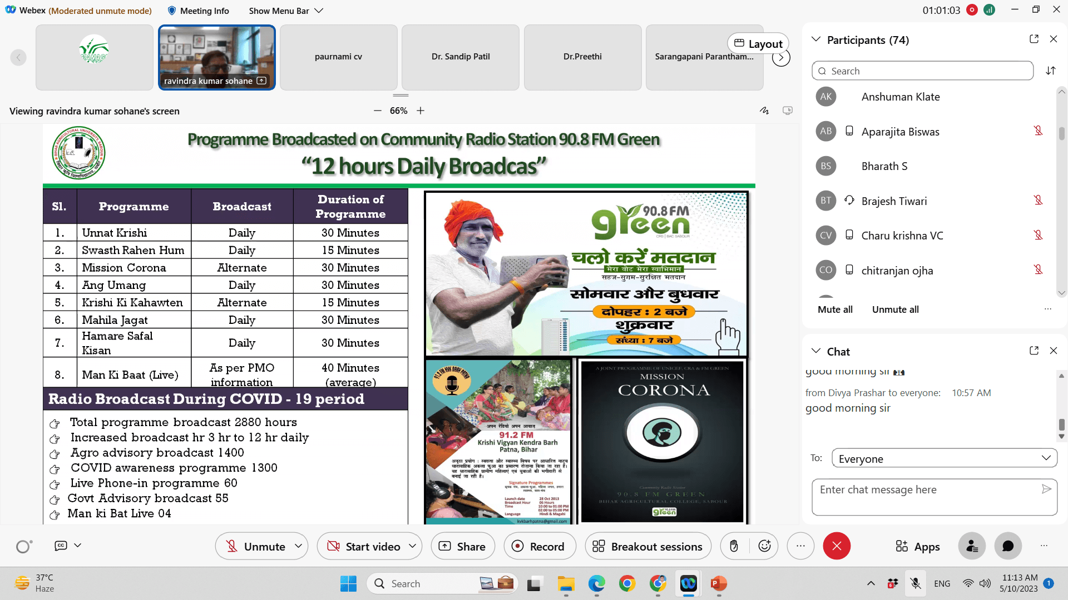
Task: Open the Meeting Info tab
Action: [x=198, y=11]
